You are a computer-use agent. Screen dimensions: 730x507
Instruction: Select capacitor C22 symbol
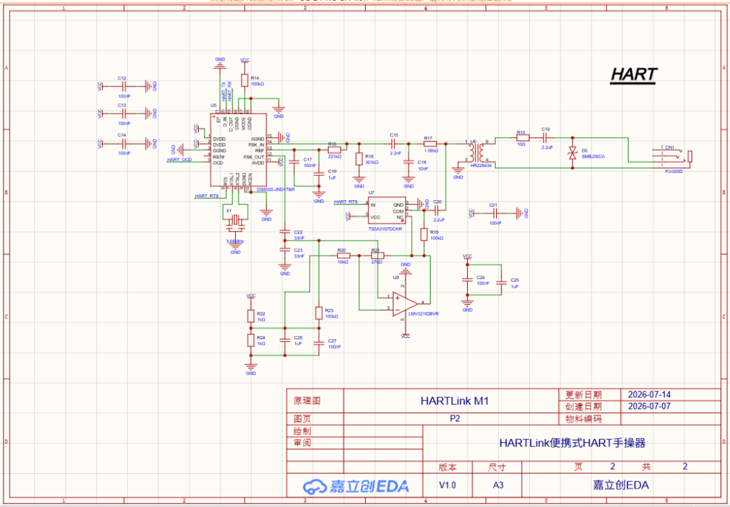(284, 231)
